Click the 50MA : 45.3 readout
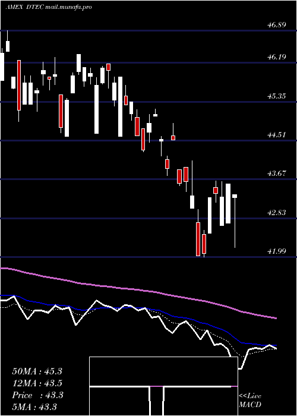Viewport: 297px width, 416px height. coord(37,371)
